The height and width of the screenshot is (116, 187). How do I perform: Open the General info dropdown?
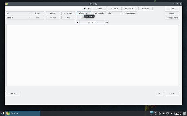click(18, 18)
